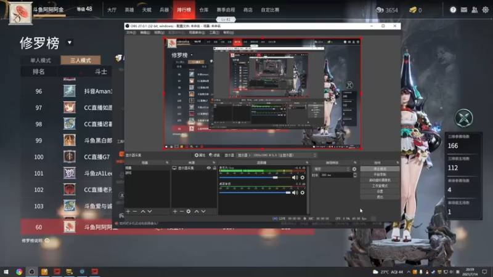Open the game mailbox envelope icon
Screen dimensions: 493x277
point(464,10)
